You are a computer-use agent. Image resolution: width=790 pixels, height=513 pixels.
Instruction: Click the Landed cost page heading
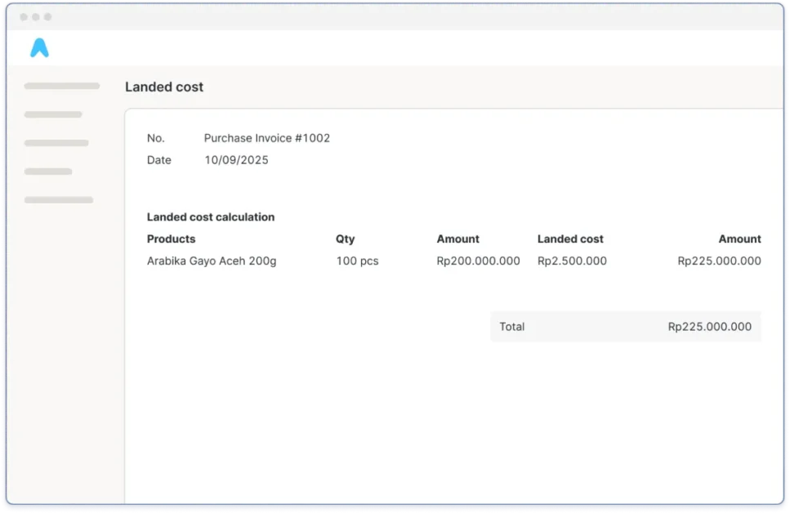164,87
